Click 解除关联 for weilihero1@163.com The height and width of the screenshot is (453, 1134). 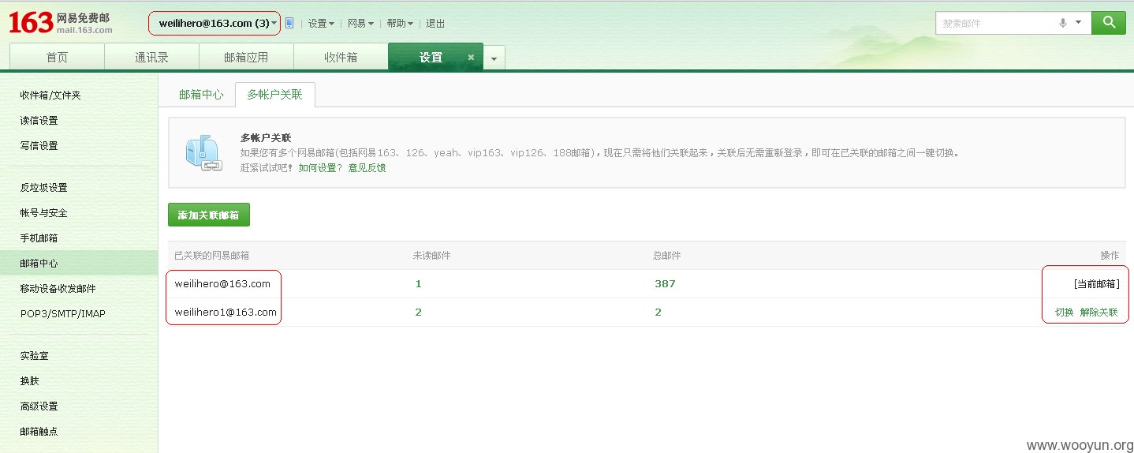[1099, 312]
